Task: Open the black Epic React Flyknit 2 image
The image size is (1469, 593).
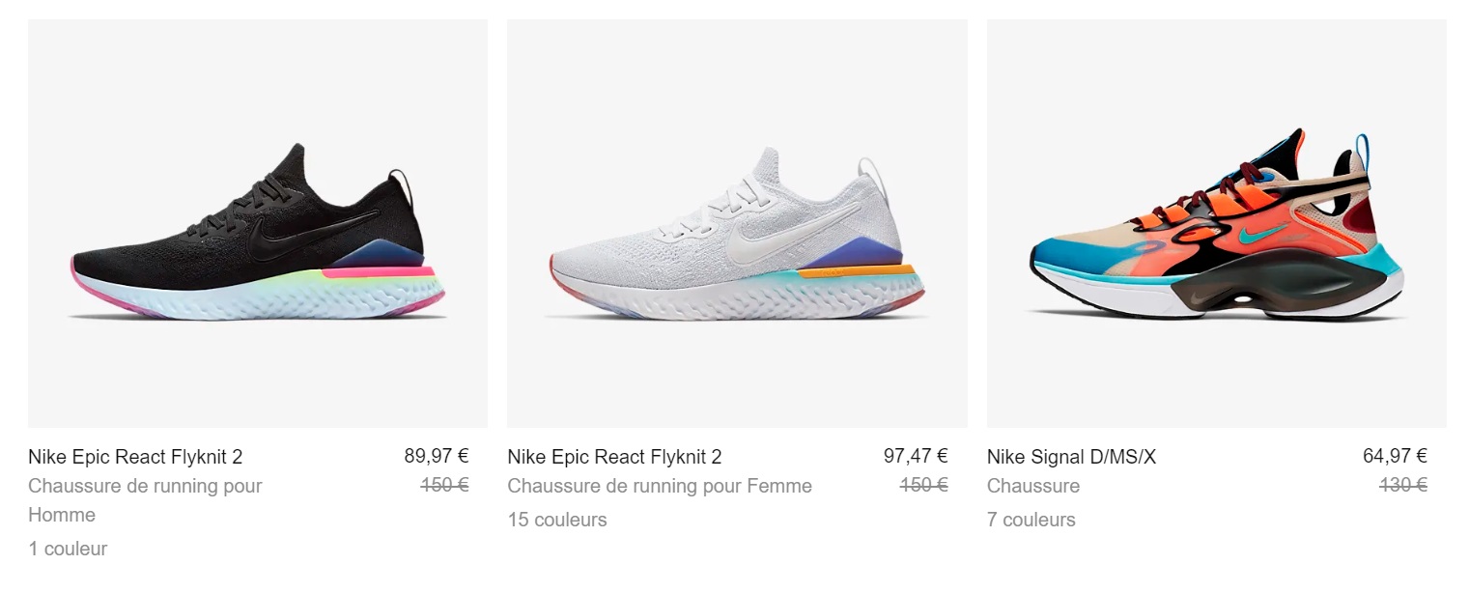Action: click(257, 223)
